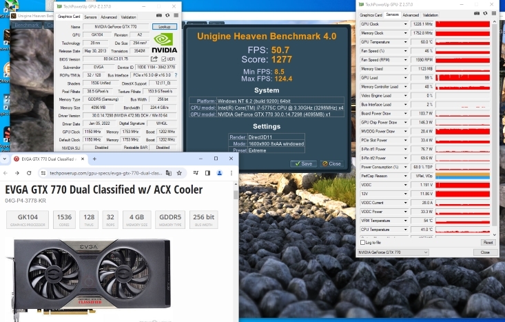Click Reset button in GPU-Z Sensors
The image size is (505, 322).
[488, 243]
